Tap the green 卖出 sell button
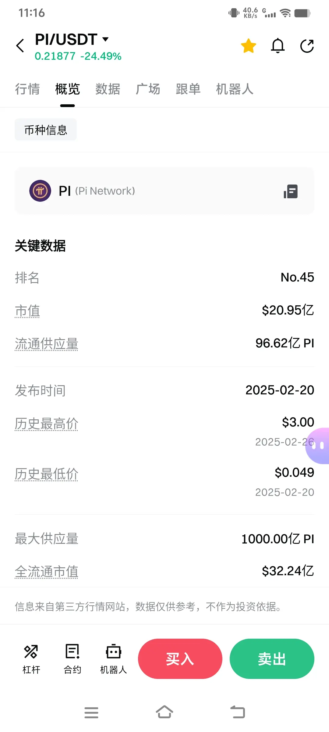The height and width of the screenshot is (732, 329). pyautogui.click(x=272, y=659)
